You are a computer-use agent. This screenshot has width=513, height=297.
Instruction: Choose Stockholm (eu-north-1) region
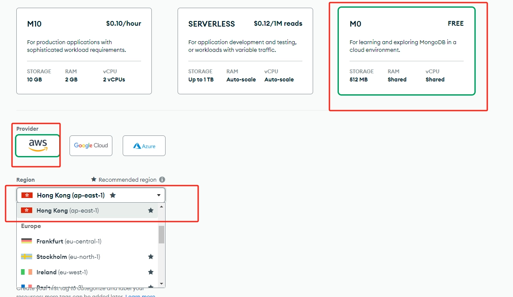[x=88, y=256]
